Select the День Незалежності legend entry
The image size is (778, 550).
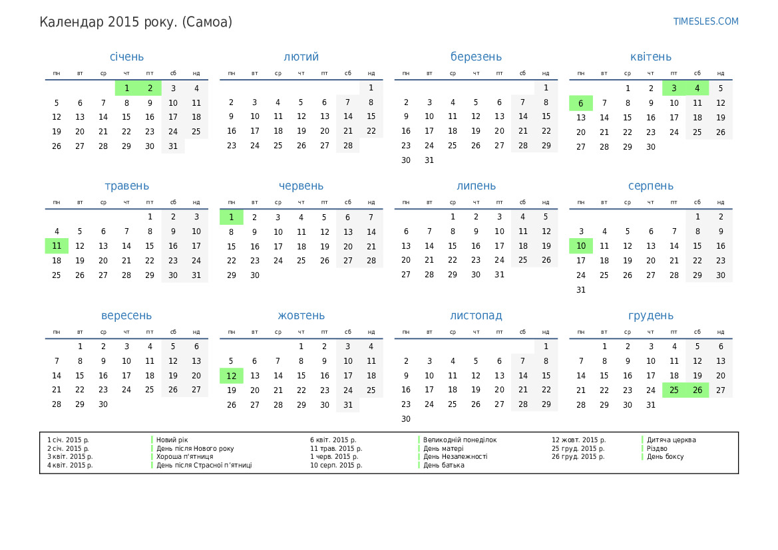455,457
